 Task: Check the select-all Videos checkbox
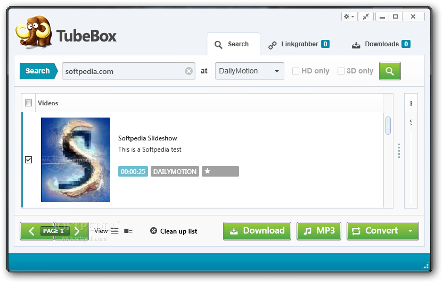click(x=29, y=103)
